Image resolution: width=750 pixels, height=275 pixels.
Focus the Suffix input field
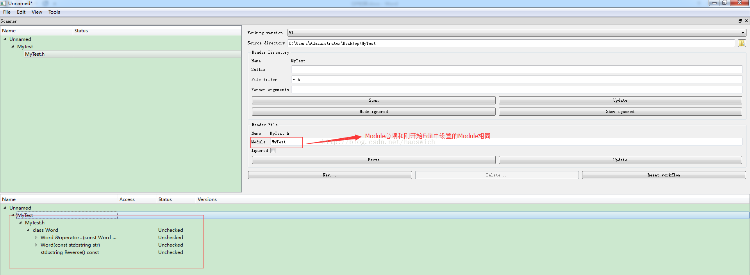coord(516,69)
